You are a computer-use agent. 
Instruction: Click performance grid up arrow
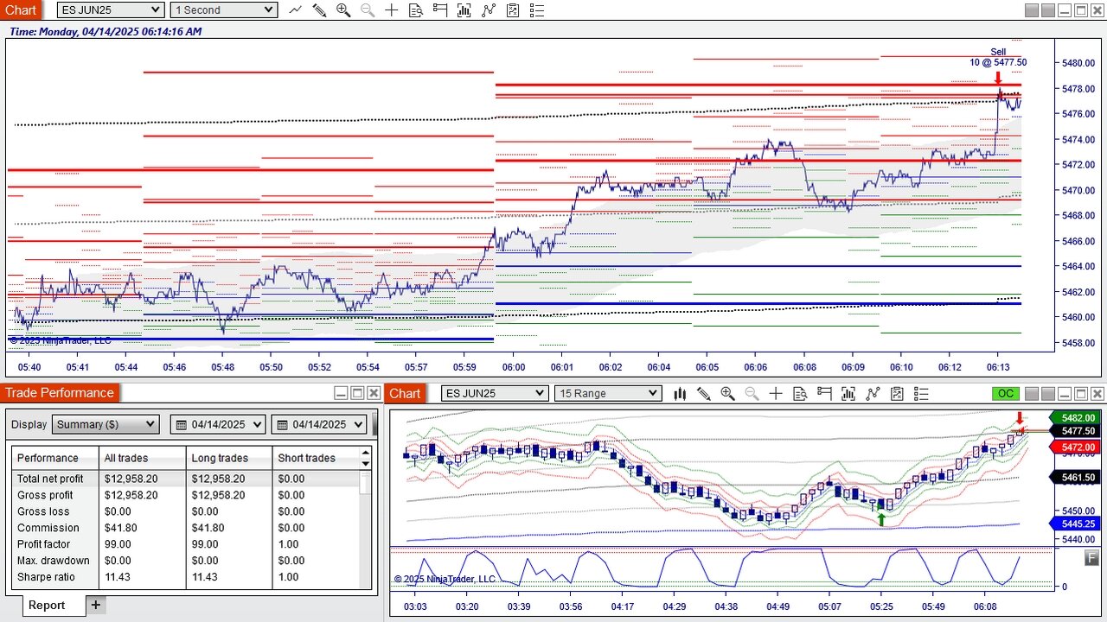pos(366,453)
